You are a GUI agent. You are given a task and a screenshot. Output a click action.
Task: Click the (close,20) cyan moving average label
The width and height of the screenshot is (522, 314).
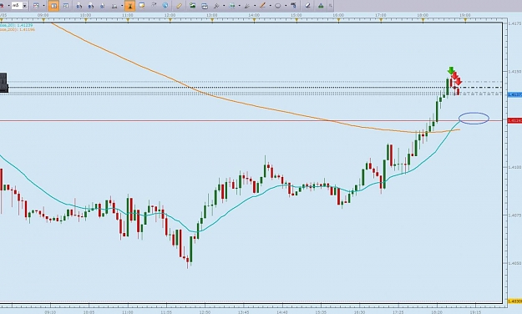click(x=17, y=25)
